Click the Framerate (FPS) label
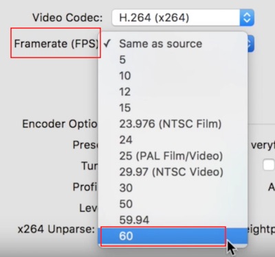The height and width of the screenshot is (257, 275). [56, 43]
